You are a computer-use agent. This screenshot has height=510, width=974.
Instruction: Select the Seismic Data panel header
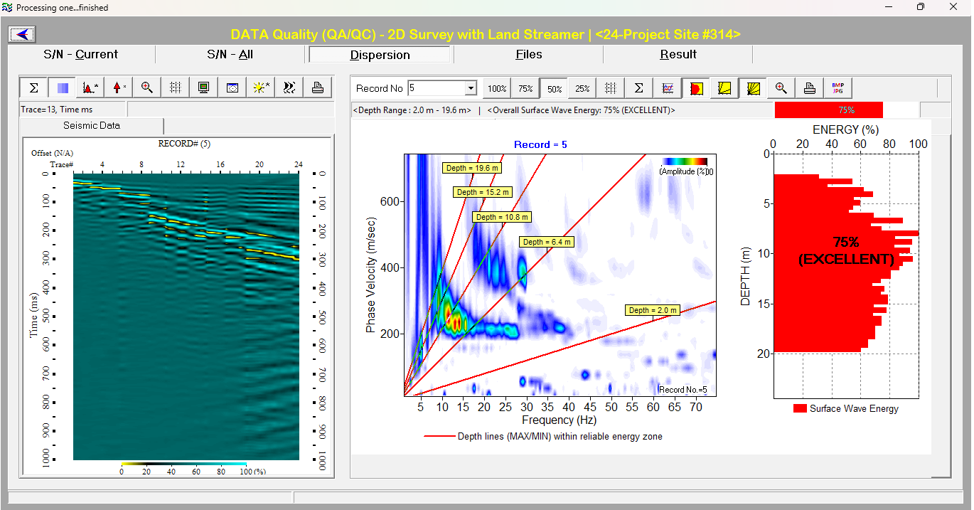(x=91, y=126)
